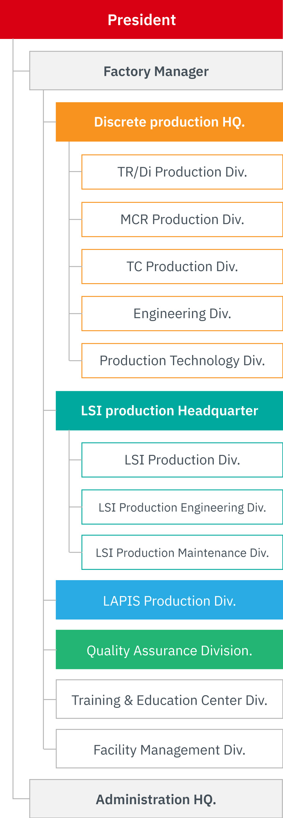Select the Administration HQ. box
Viewport: 283px width, 818px height.
(156, 799)
